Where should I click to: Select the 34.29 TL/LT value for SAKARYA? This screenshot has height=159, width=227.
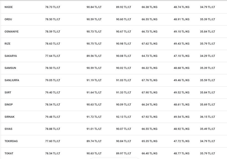pyautogui.click(x=207, y=56)
